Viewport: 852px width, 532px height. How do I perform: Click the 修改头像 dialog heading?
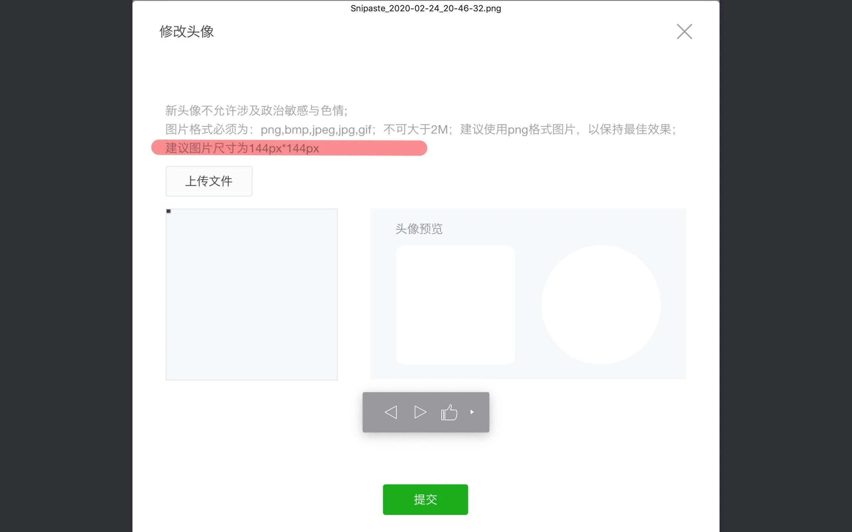187,32
